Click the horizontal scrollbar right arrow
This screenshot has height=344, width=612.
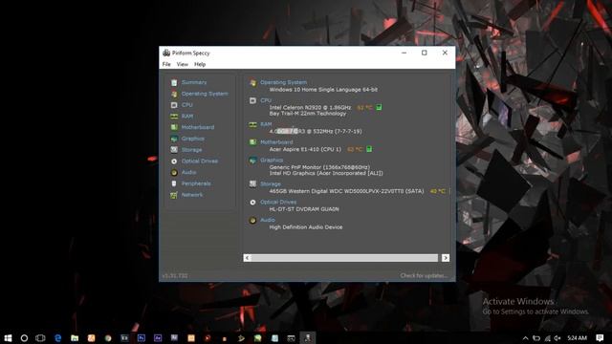pos(446,258)
